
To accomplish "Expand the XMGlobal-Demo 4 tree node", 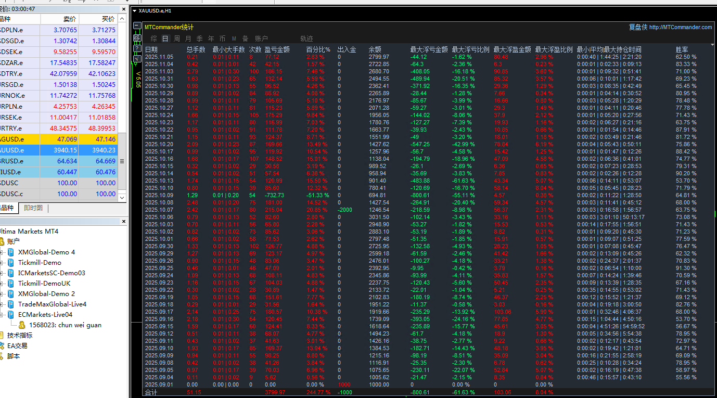I will pyautogui.click(x=2, y=252).
